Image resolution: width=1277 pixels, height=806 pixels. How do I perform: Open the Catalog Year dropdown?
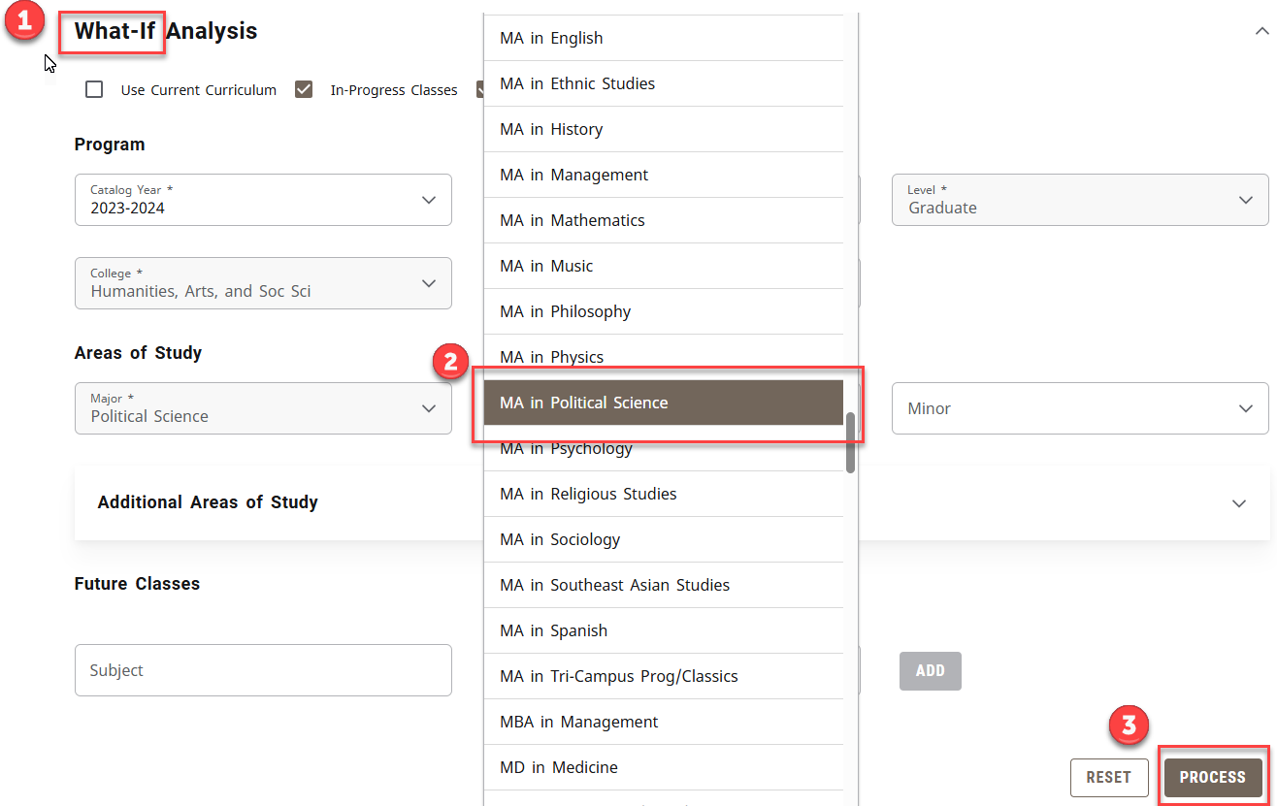(x=263, y=200)
